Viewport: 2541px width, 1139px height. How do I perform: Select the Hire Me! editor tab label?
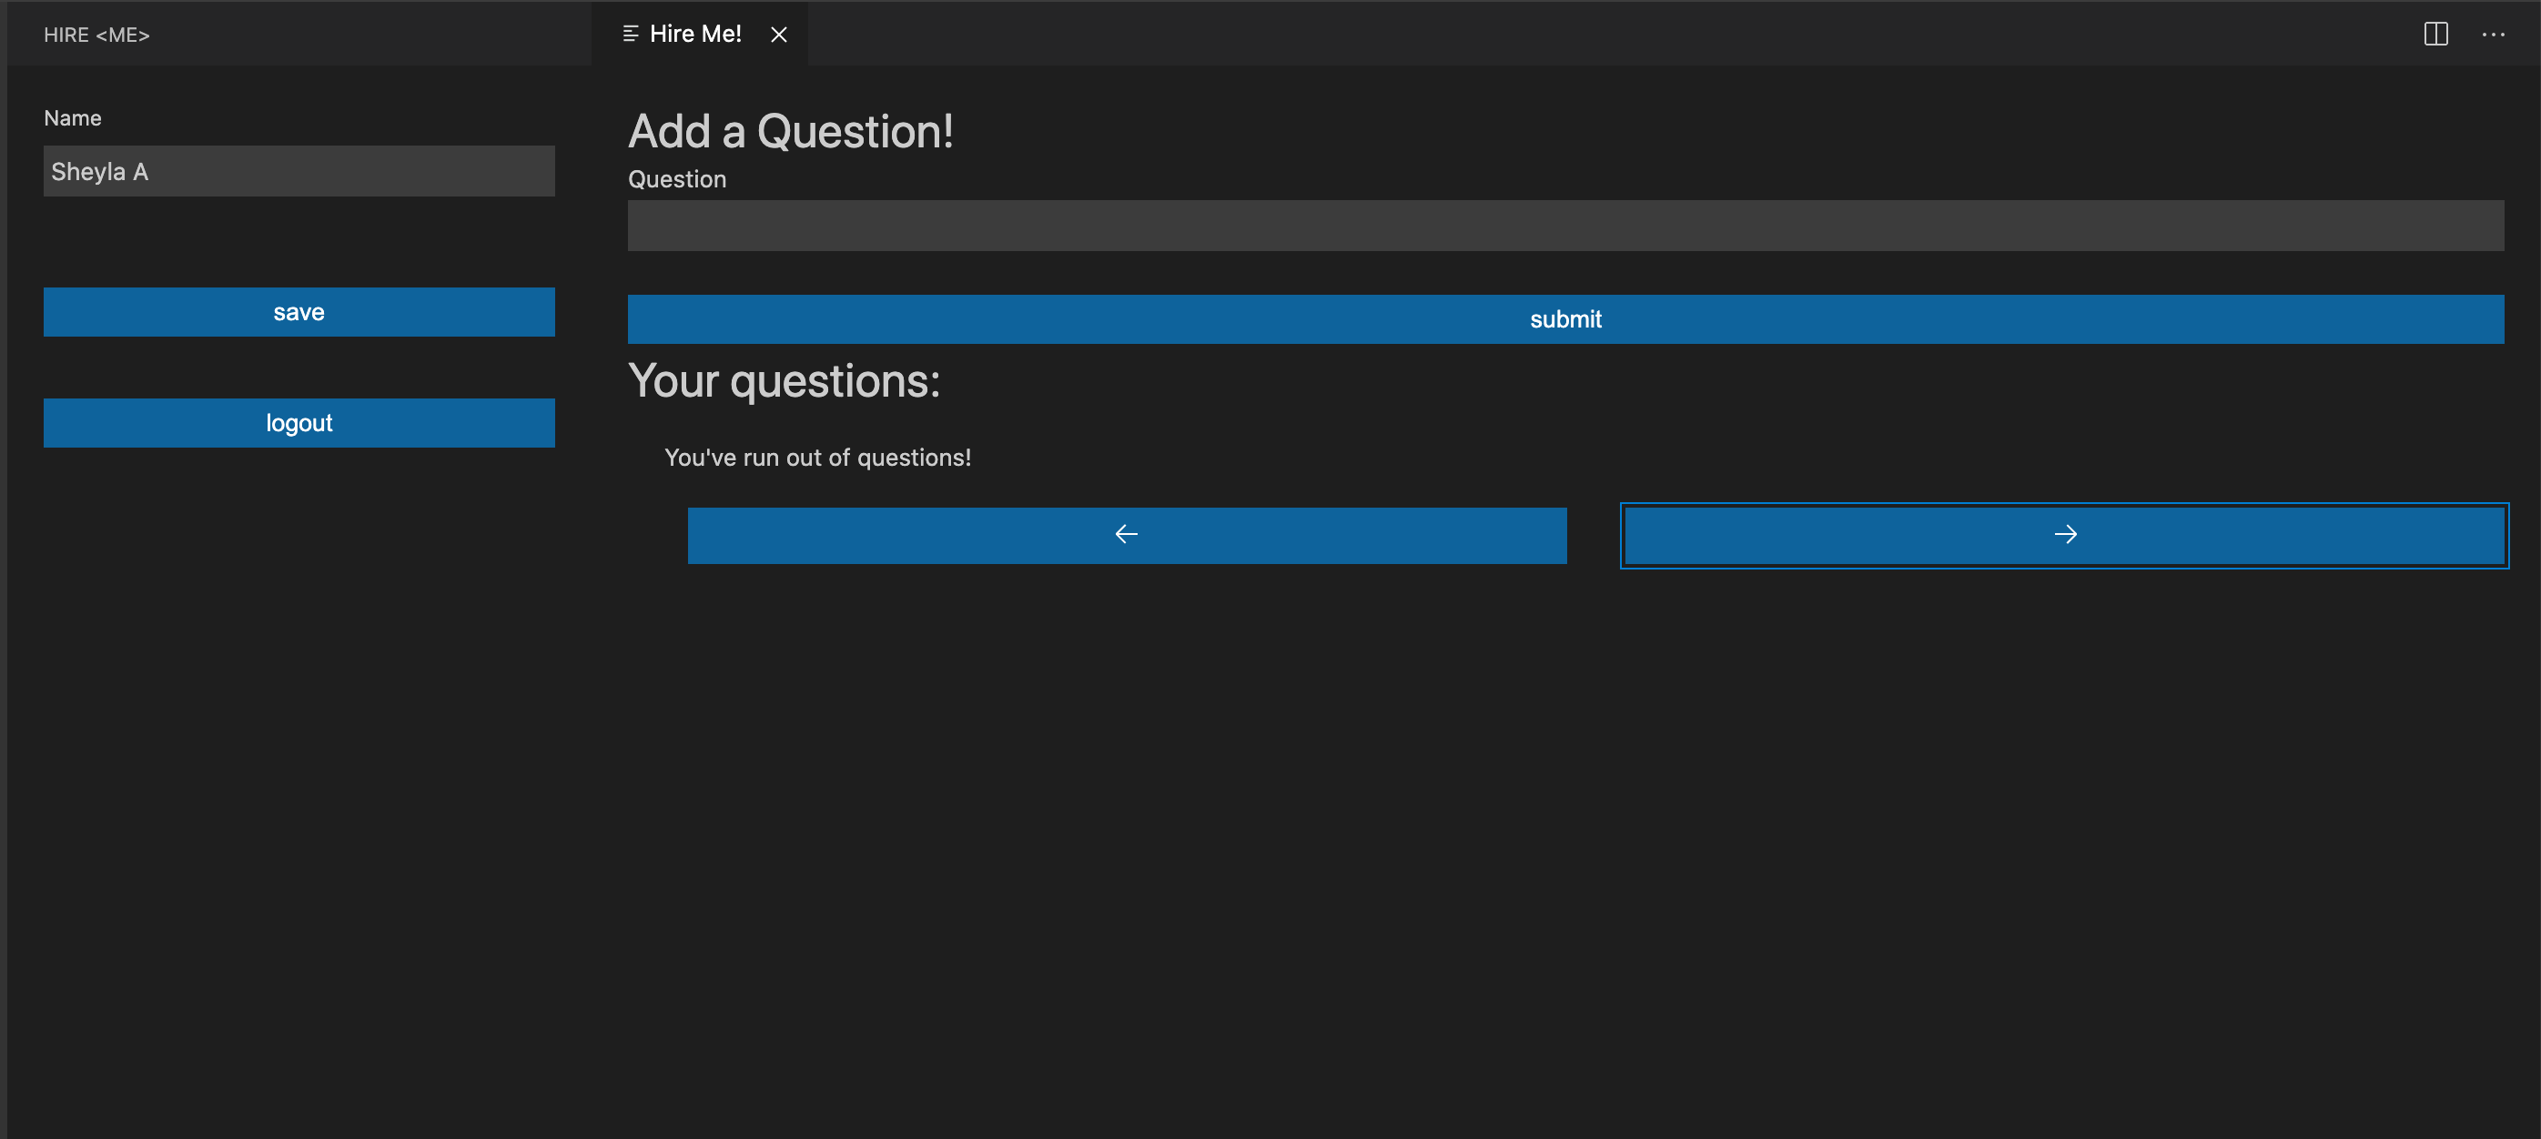(x=695, y=34)
